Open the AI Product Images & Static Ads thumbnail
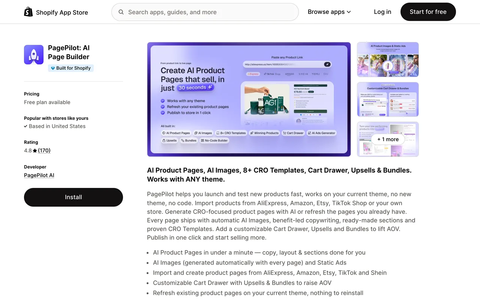Screen dimensions: 480x307 click(388, 60)
